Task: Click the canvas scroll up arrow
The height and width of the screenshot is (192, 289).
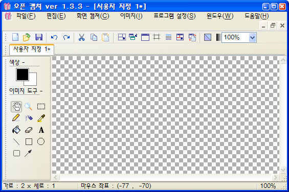Action: coord(283,60)
